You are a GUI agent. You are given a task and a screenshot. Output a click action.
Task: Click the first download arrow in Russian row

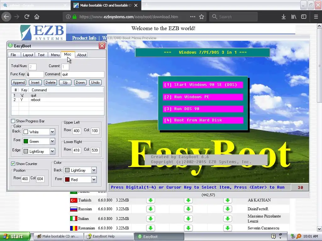[x=151, y=209]
